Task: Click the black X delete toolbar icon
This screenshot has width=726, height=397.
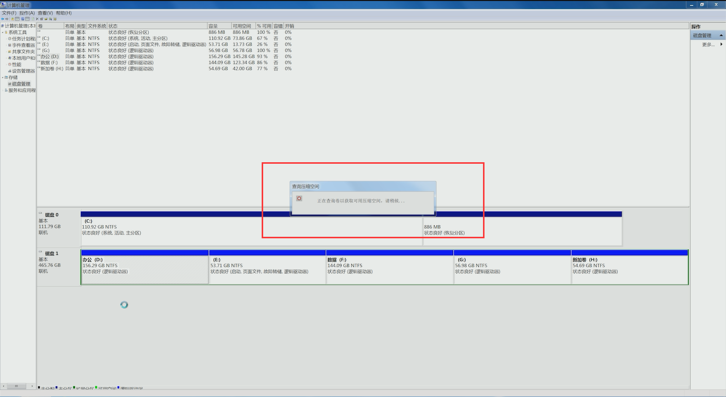Action: [x=37, y=19]
